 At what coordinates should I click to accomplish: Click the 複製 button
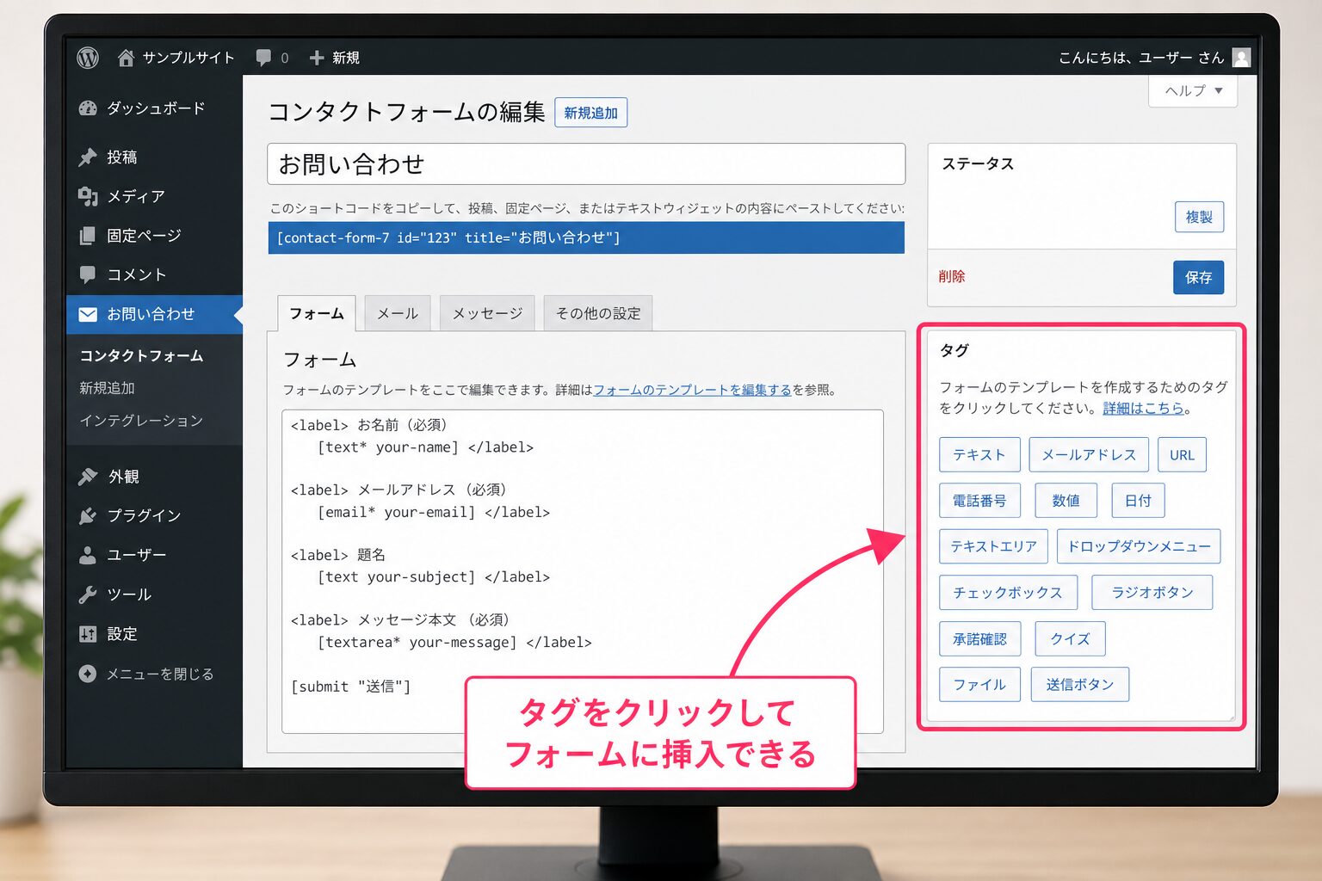[x=1199, y=217]
